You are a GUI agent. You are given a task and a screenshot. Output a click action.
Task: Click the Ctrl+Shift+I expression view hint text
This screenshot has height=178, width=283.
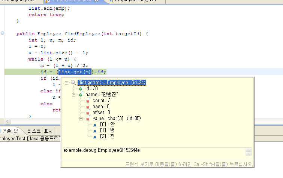point(189,164)
